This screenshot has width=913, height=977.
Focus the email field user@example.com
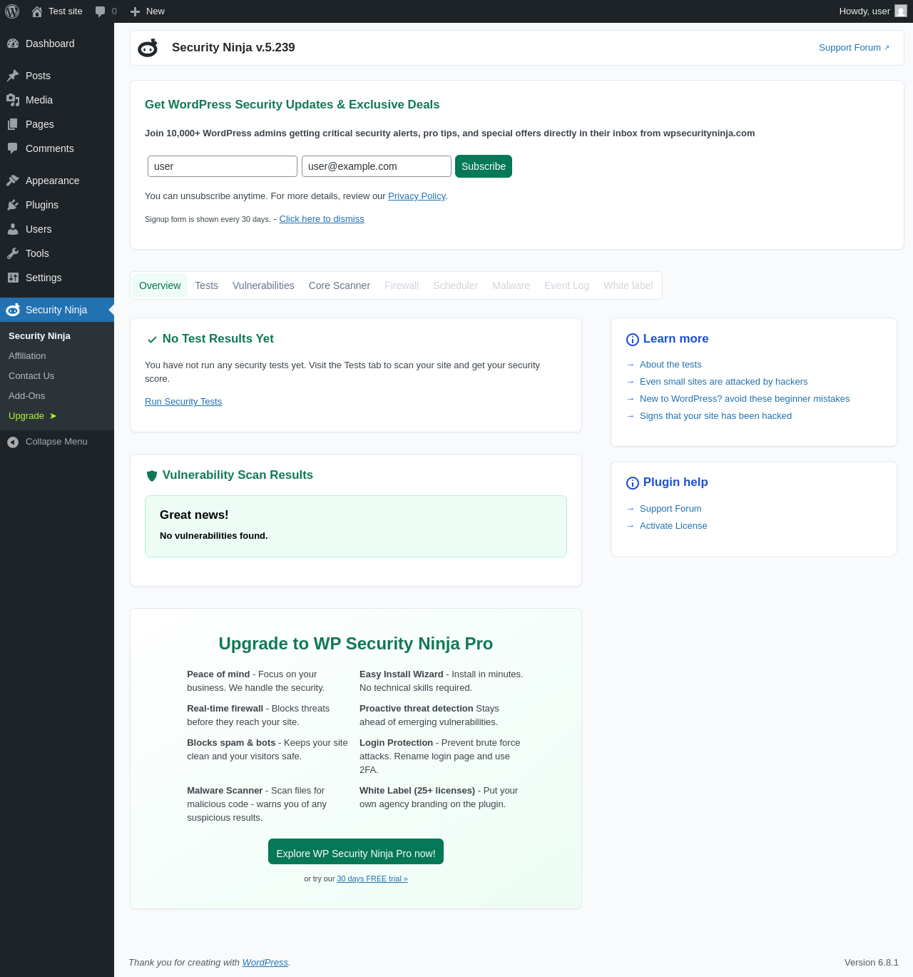pos(377,166)
